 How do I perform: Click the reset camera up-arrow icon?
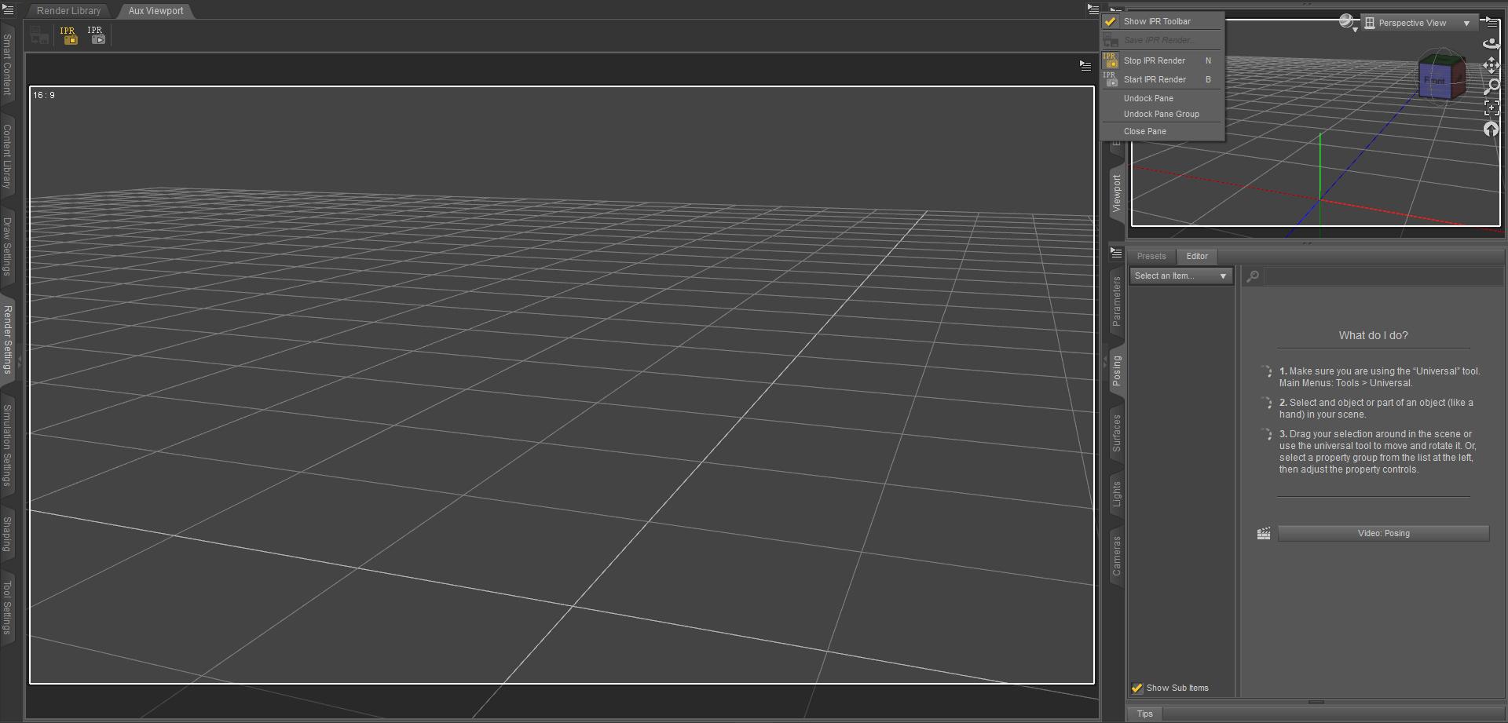(1491, 130)
